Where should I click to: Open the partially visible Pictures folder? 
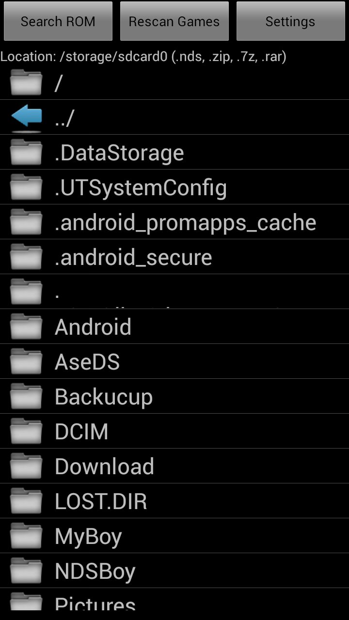point(95,602)
